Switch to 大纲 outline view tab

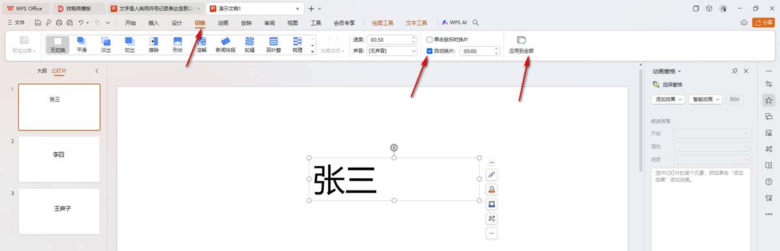(42, 71)
